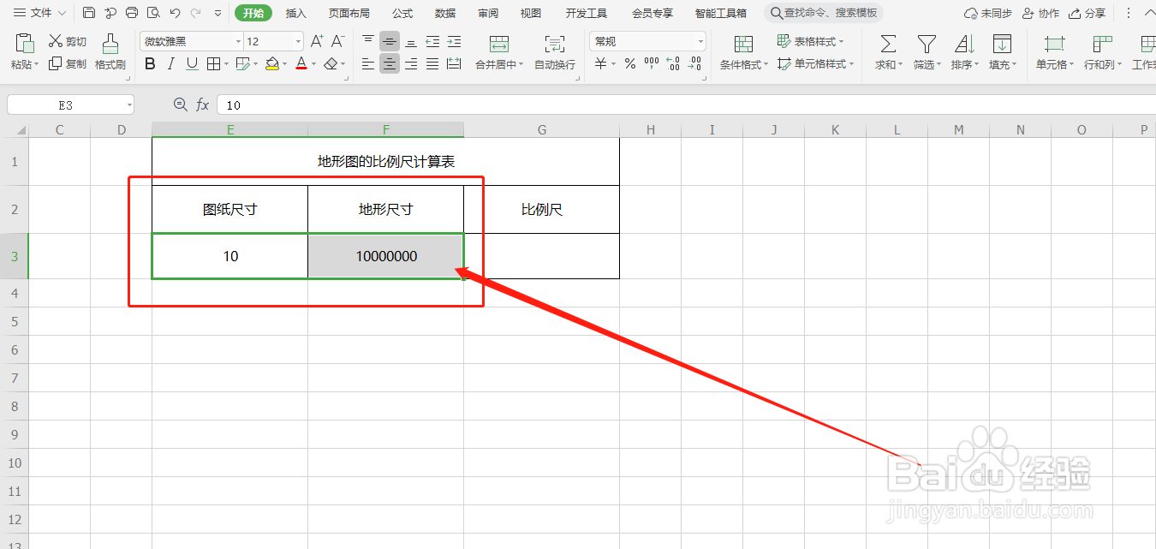Click the fx insert function icon
Screen dimensions: 1156x549
pyautogui.click(x=203, y=104)
